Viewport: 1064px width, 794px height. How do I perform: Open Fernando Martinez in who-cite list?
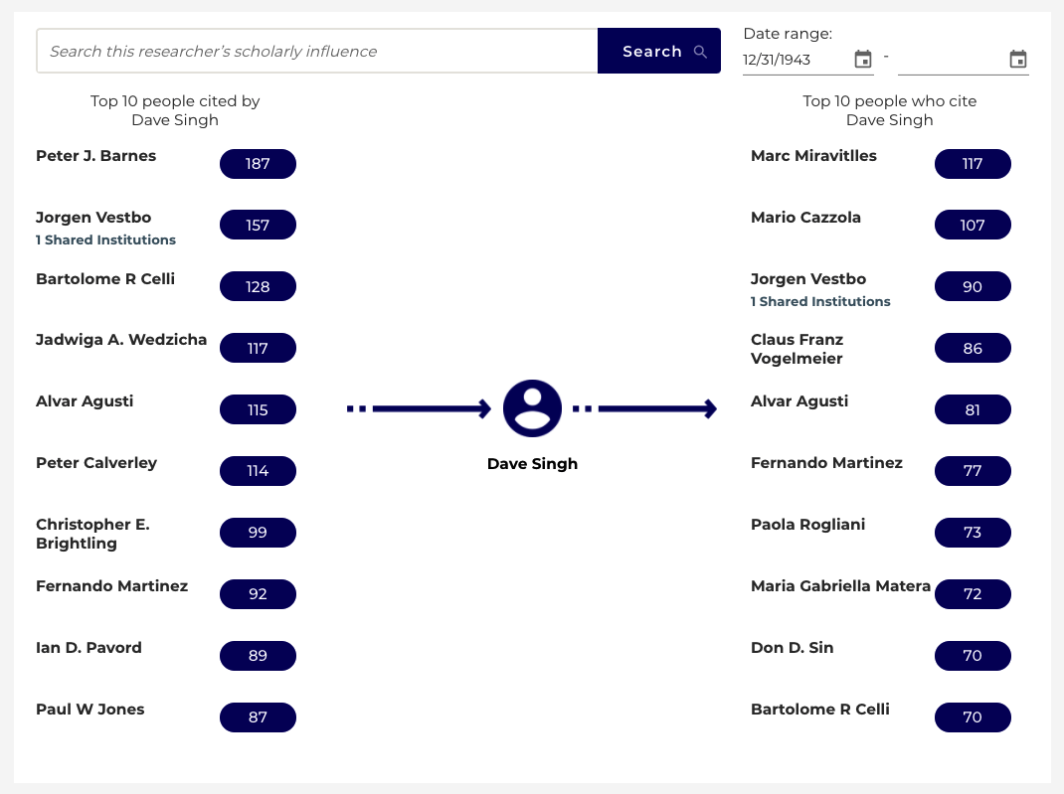(x=826, y=463)
